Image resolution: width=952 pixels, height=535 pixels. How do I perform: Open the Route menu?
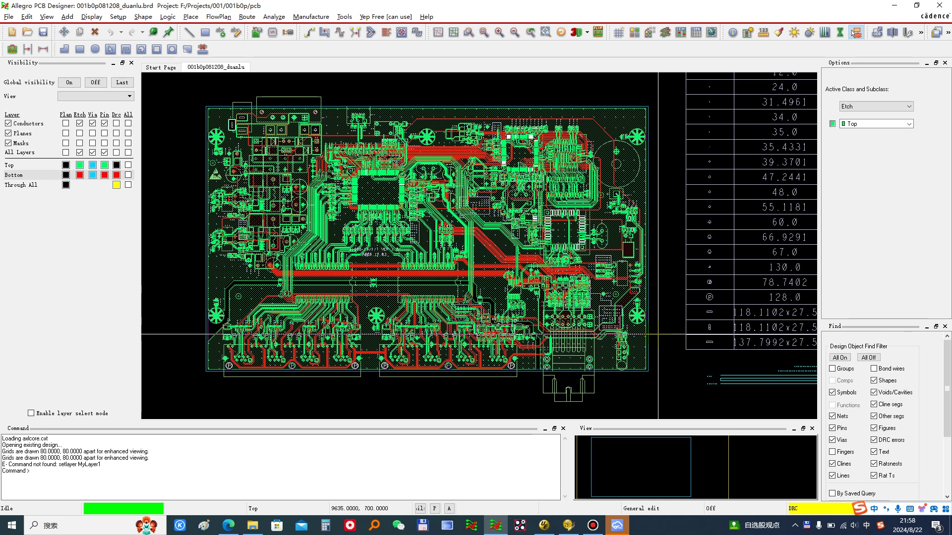(x=246, y=16)
